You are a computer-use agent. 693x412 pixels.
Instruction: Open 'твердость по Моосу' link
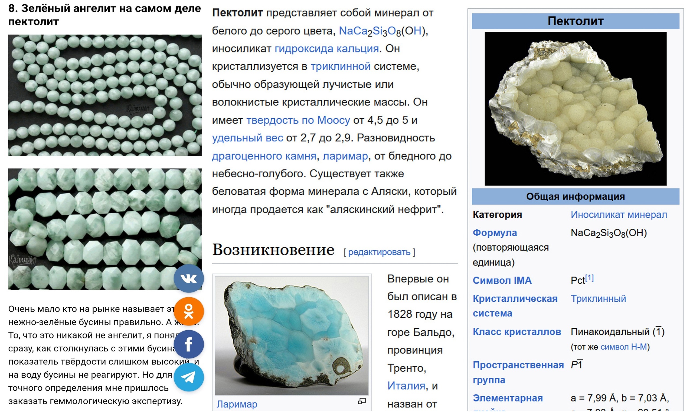coord(298,120)
